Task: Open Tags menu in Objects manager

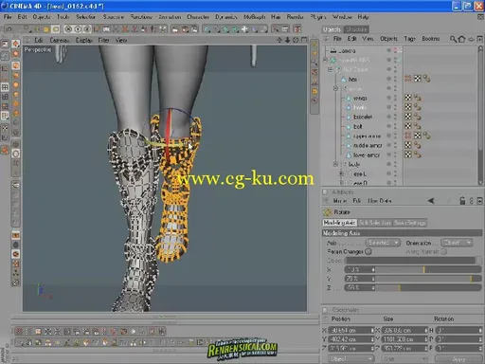Action: click(x=409, y=39)
